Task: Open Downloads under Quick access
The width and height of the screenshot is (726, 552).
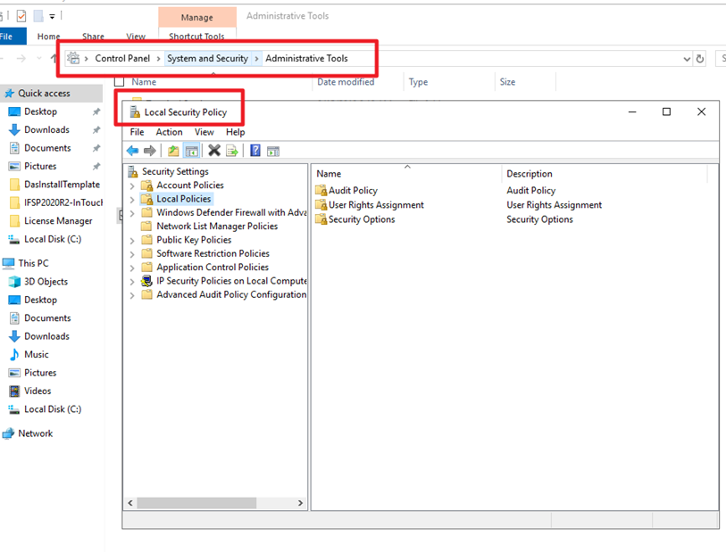Action: click(x=46, y=130)
